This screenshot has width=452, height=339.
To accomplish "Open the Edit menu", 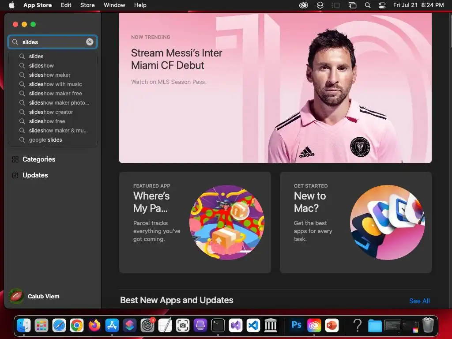I will click(66, 5).
